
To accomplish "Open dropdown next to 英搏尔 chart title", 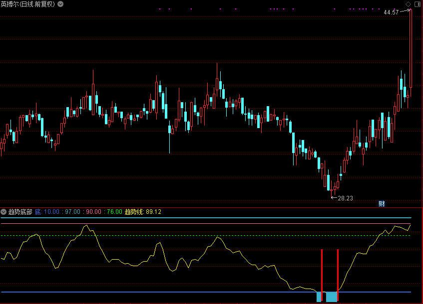I will tap(60, 4).
